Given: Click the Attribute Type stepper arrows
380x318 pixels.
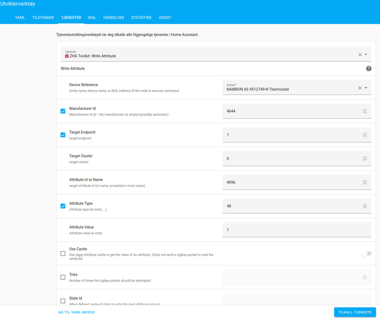Looking at the screenshot, I should [x=364, y=206].
